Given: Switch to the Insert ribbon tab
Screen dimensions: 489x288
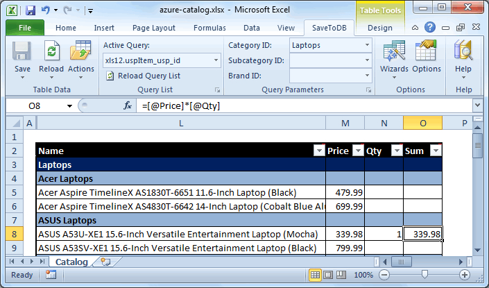Looking at the screenshot, I should coord(104,28).
